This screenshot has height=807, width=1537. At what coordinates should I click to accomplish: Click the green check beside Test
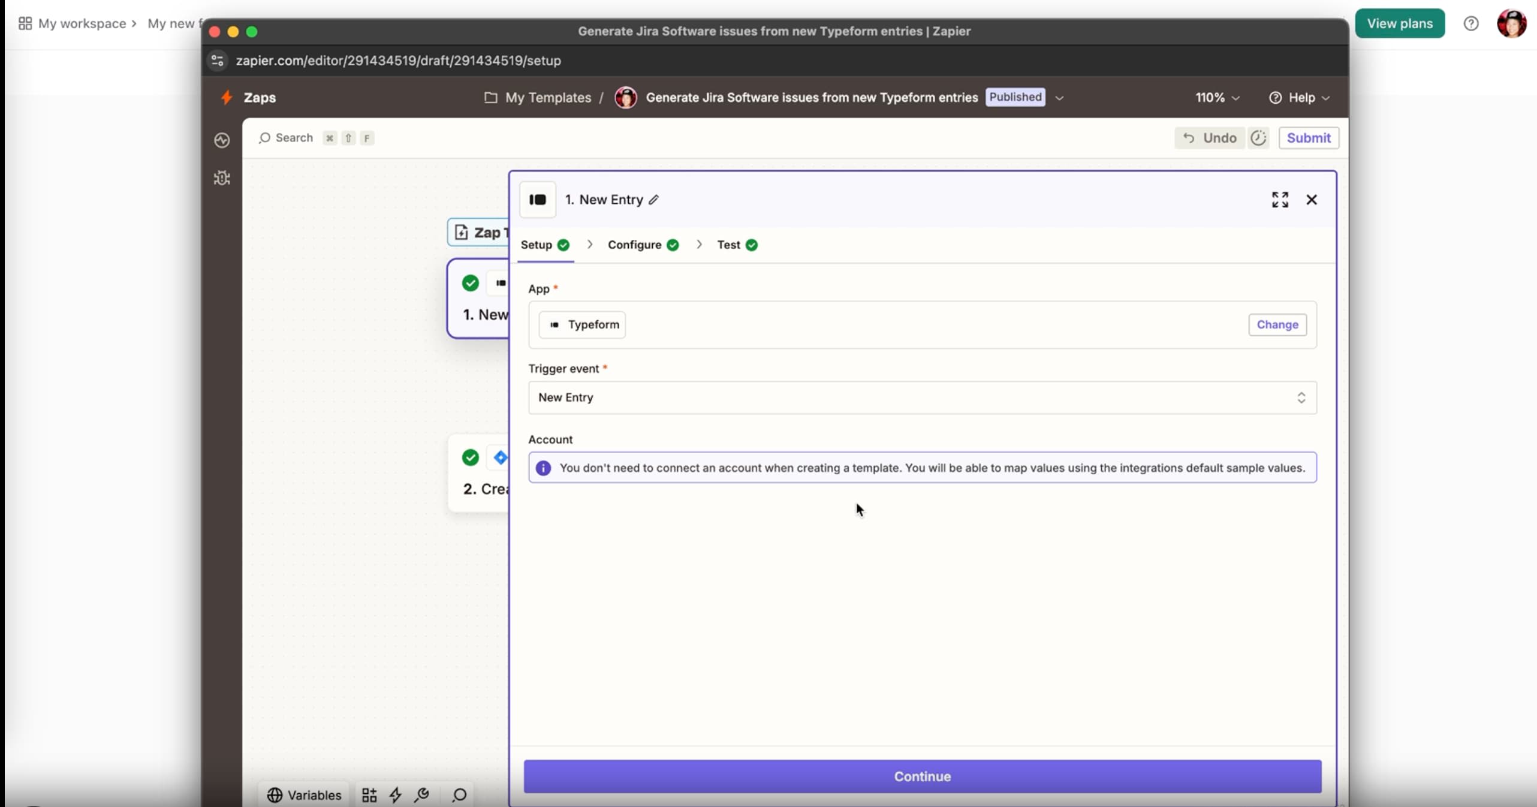coord(752,245)
